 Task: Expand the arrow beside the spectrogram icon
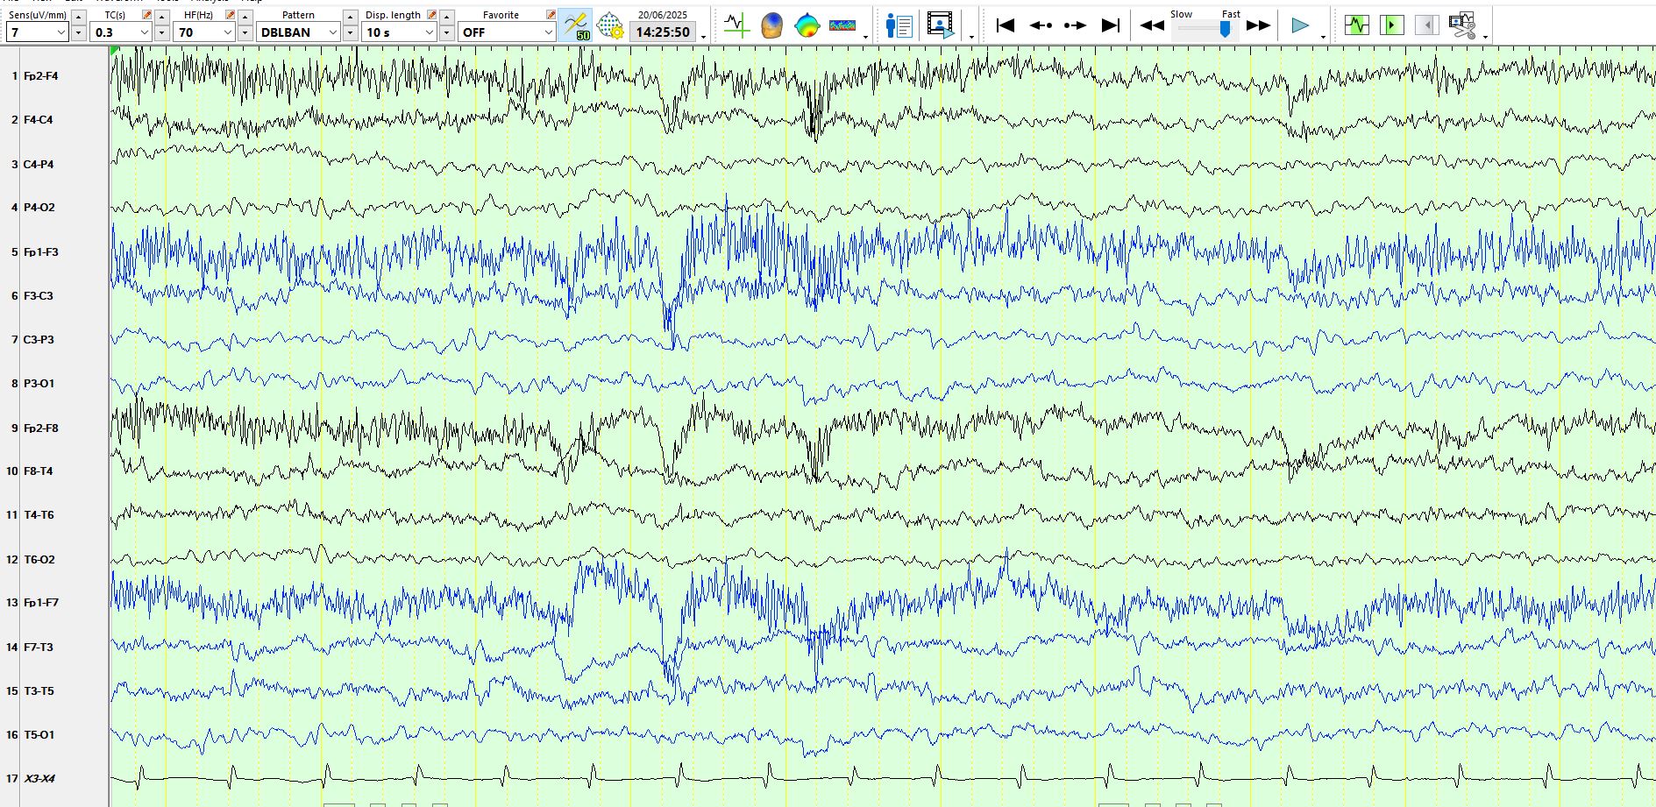tap(865, 37)
